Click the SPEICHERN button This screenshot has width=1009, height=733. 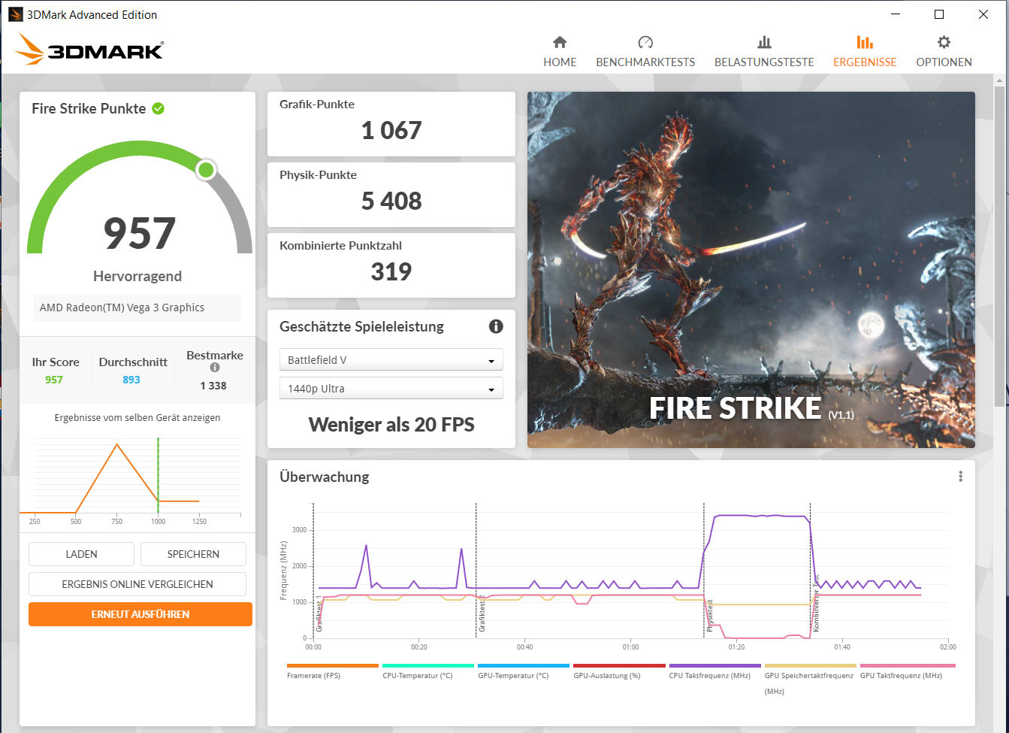click(x=193, y=554)
